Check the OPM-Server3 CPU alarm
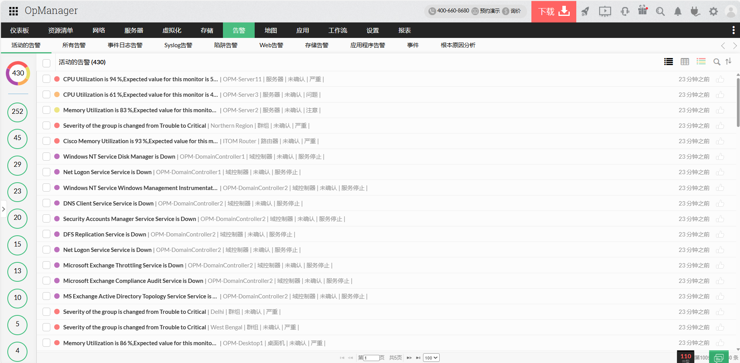 [x=46, y=94]
